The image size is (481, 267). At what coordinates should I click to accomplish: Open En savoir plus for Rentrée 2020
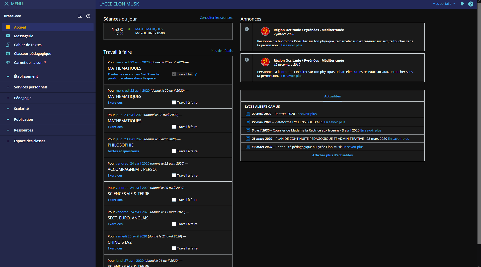[306, 114]
